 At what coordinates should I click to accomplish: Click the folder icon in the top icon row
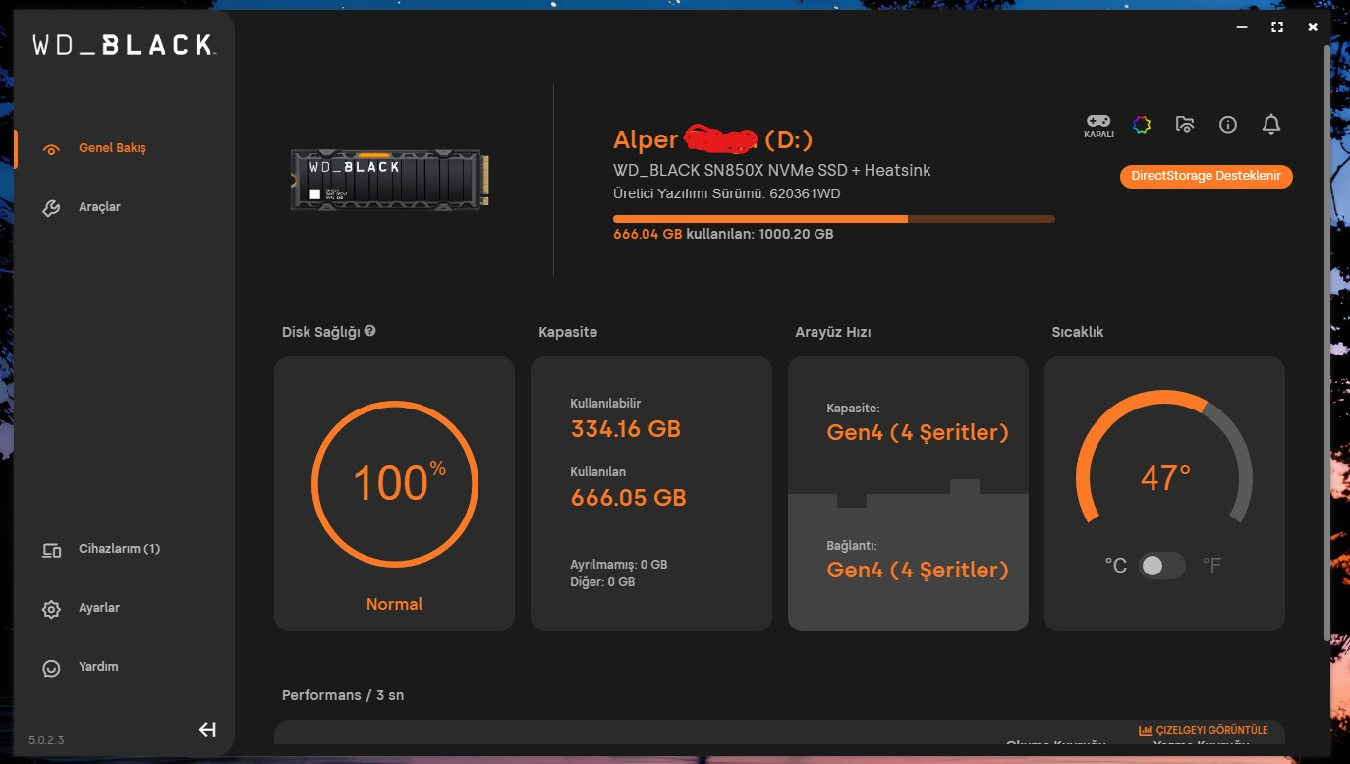click(x=1185, y=124)
